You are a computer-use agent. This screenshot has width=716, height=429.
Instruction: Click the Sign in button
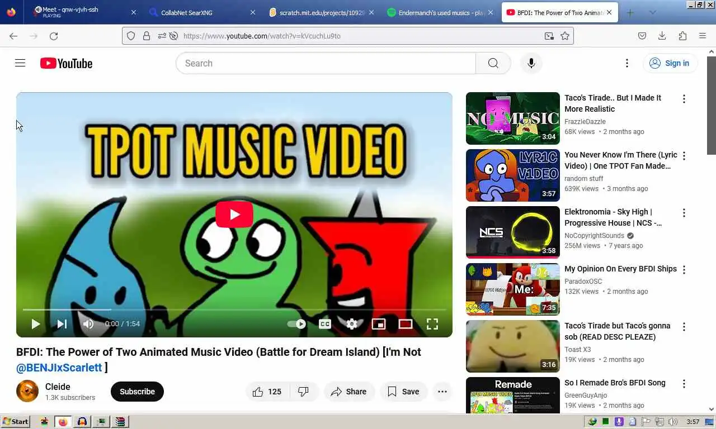(x=670, y=63)
